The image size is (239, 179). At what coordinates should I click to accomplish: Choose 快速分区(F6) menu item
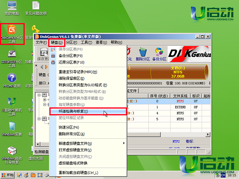click(x=88, y=127)
